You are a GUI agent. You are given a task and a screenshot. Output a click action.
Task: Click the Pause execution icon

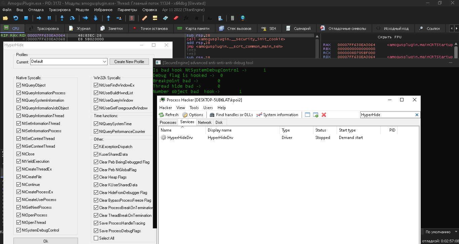pos(49,18)
